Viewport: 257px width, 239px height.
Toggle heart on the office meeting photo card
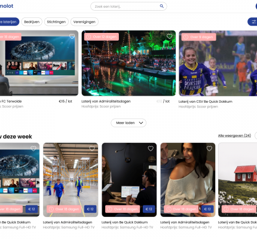coord(151,149)
